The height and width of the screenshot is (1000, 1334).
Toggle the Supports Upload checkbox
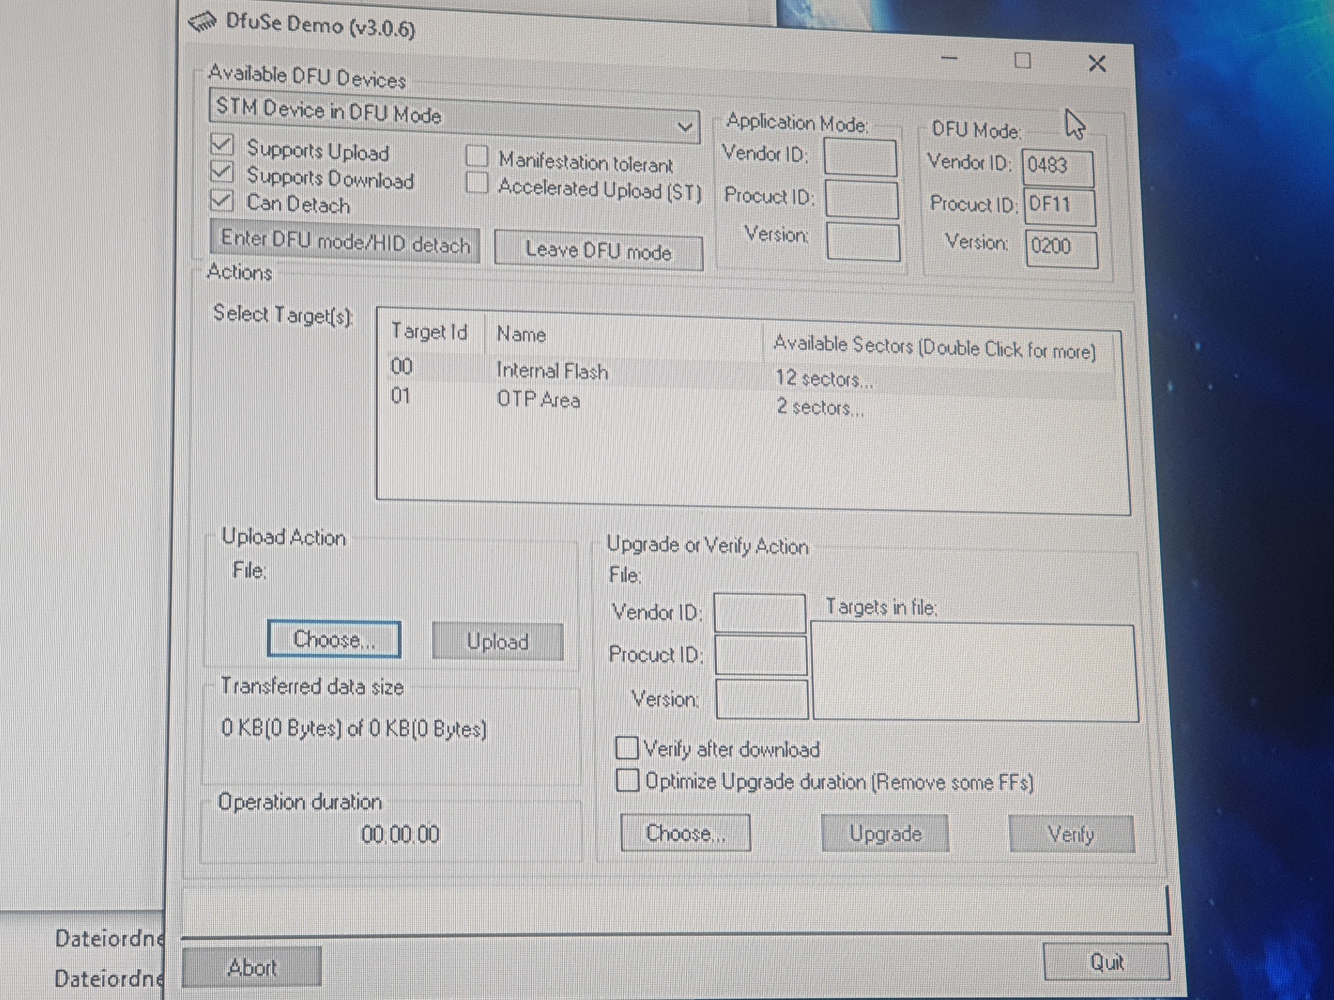[221, 145]
